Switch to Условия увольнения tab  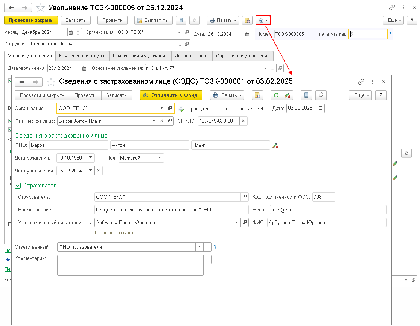(x=30, y=56)
